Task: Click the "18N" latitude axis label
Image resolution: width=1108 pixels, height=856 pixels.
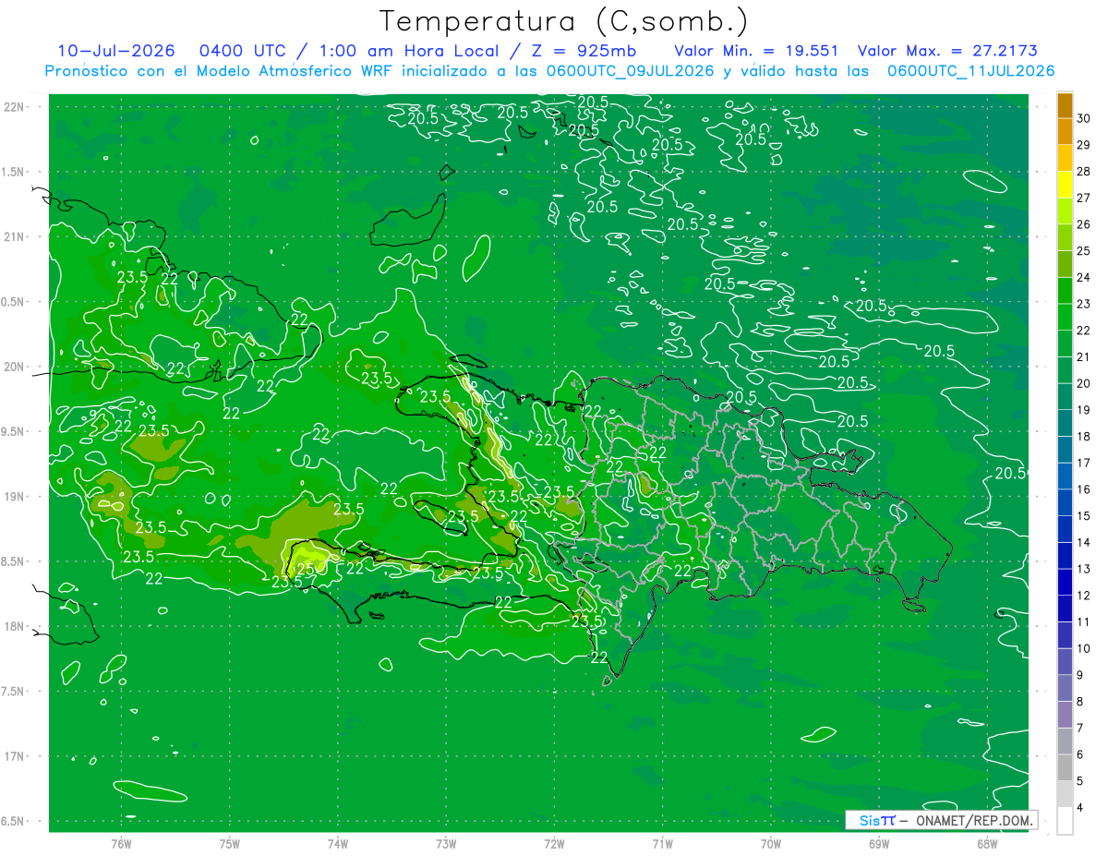Action: tap(16, 626)
